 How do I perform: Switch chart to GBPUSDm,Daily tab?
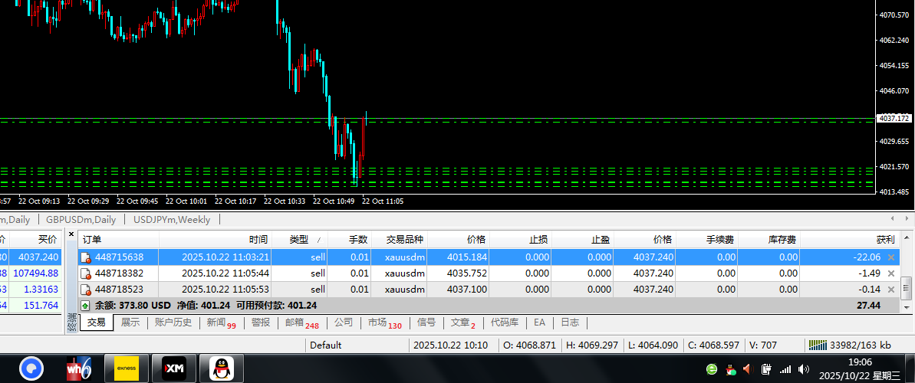81,219
